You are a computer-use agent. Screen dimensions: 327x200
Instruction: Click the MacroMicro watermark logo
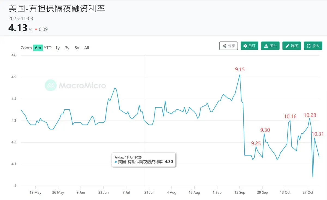(50, 85)
